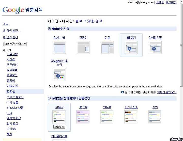Screen dimensions: 183x141
Task: Choose the 샤인 style preview
Action: click(x=155, y=117)
